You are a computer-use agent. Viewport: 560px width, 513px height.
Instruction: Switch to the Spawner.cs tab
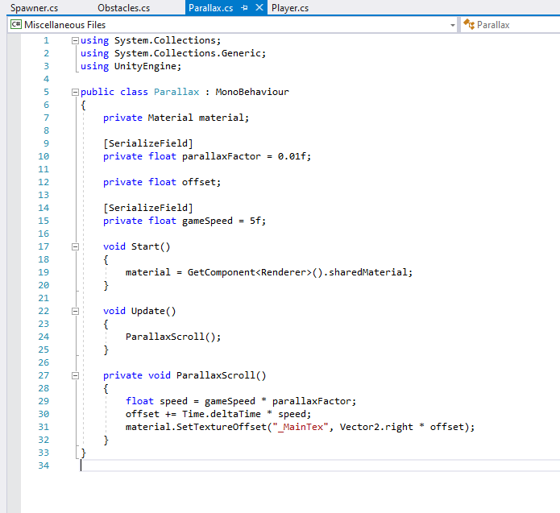(34, 8)
